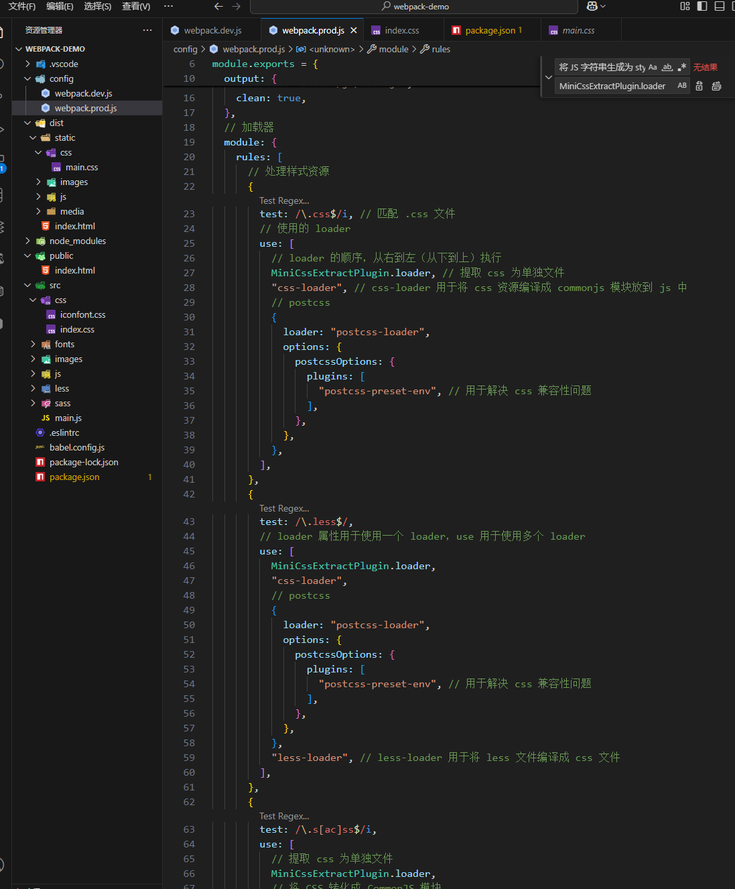This screenshot has width=735, height=889.
Task: Open explorer views and more actions menu
Action: click(x=147, y=30)
